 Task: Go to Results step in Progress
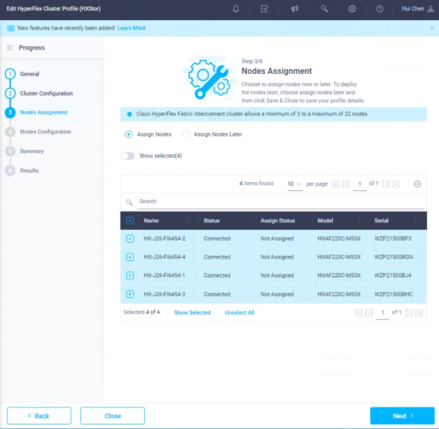point(29,171)
